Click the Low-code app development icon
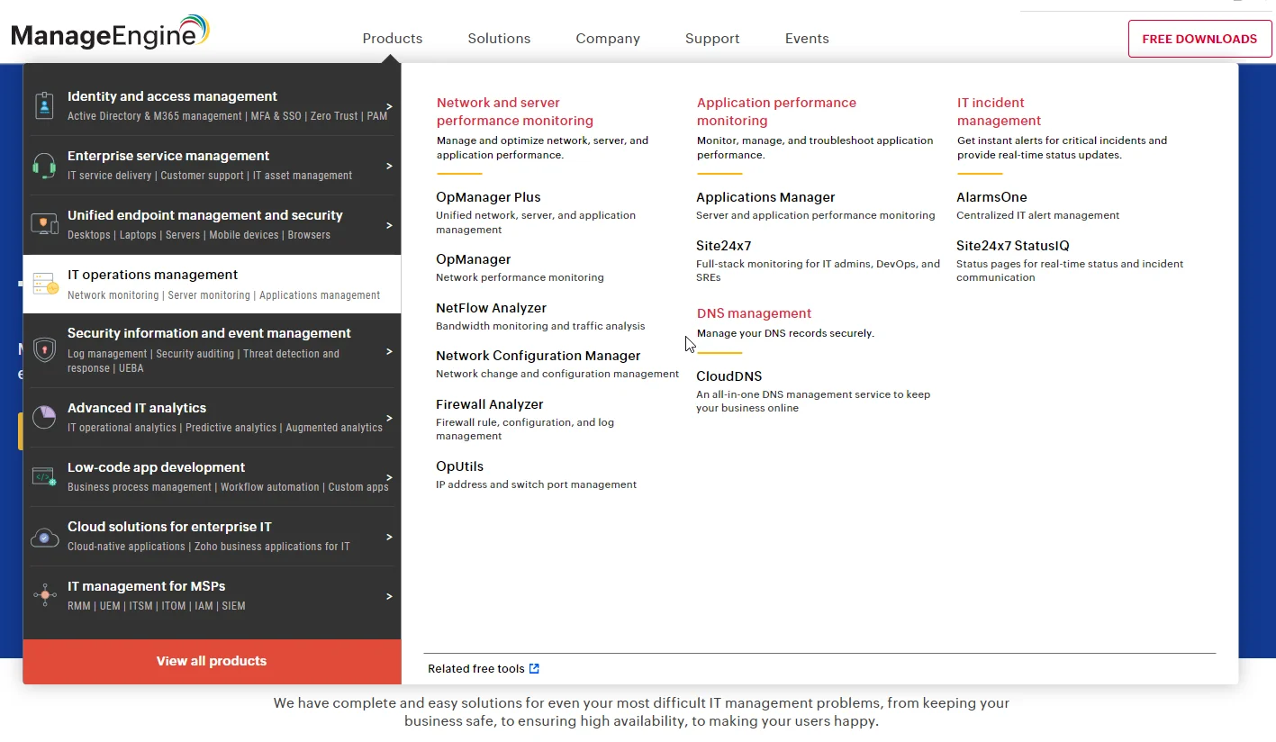Viewport: 1276px width, 742px height. 44,476
